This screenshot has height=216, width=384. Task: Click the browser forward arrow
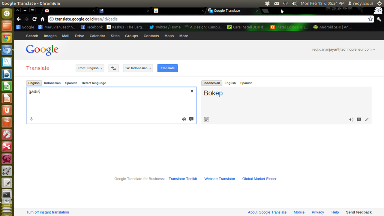26,19
